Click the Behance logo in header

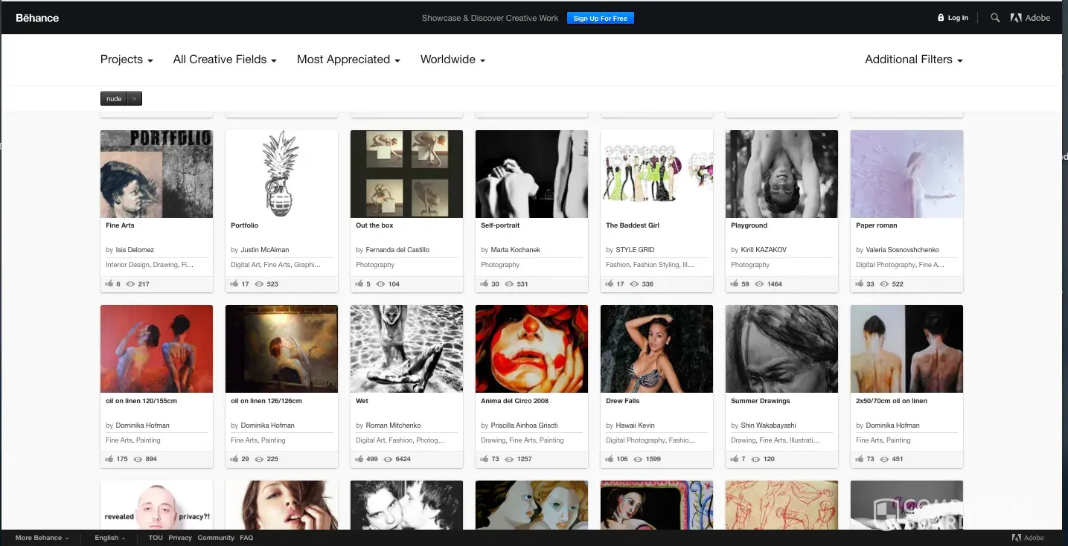click(x=37, y=18)
